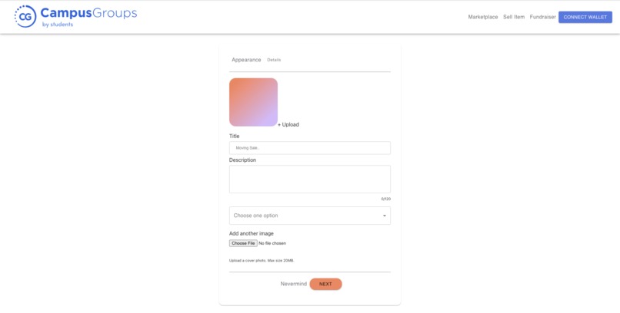Go to the Sell Item page
Screen dimensions: 620x313
[x=514, y=17]
